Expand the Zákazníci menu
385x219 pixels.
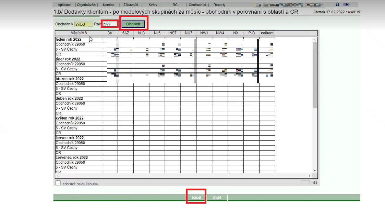coord(130,5)
